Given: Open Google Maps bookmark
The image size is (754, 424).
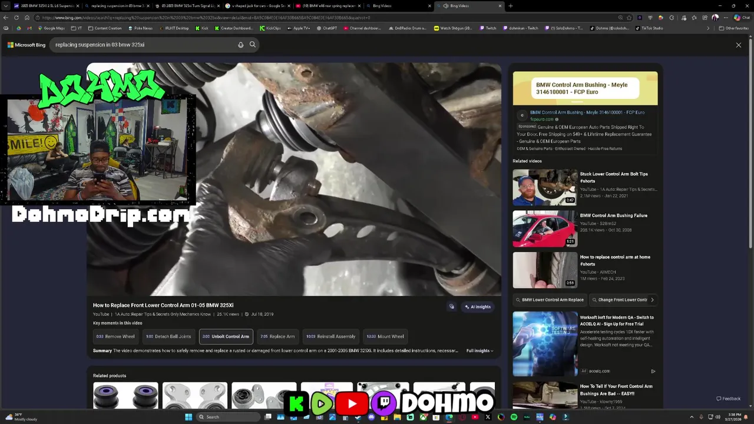Looking at the screenshot, I should click(x=51, y=28).
